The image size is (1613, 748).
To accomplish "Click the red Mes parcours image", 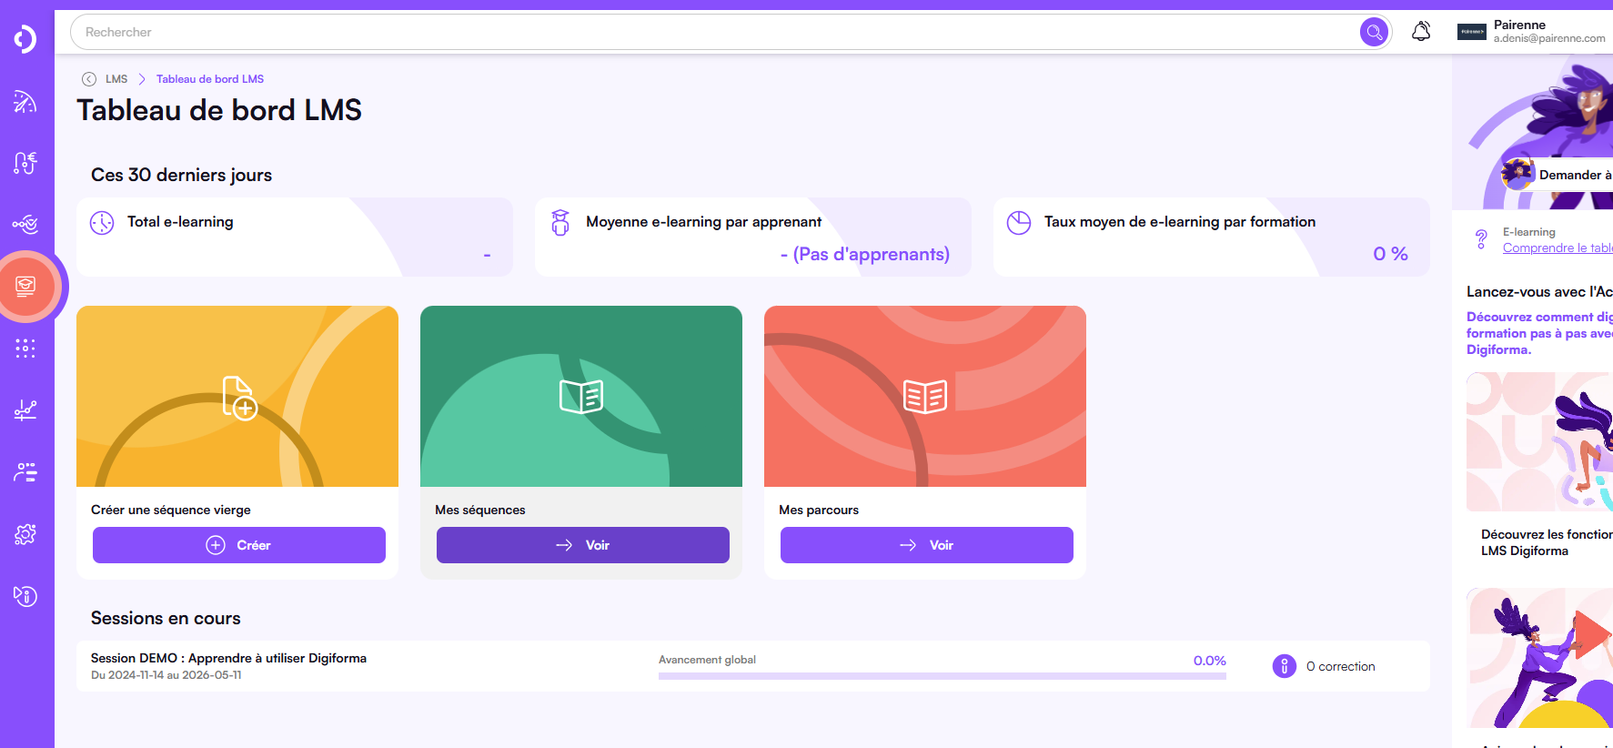I will pyautogui.click(x=925, y=396).
